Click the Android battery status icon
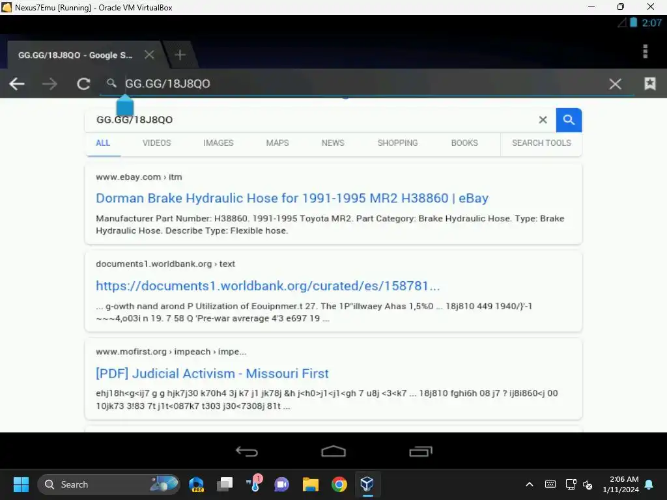This screenshot has height=500, width=667. tap(633, 23)
